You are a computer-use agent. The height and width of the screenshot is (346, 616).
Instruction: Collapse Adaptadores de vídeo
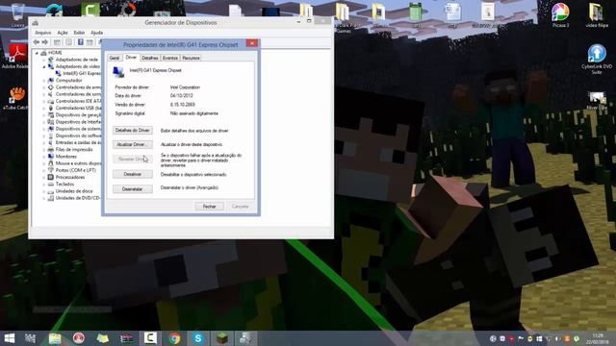pyautogui.click(x=44, y=66)
